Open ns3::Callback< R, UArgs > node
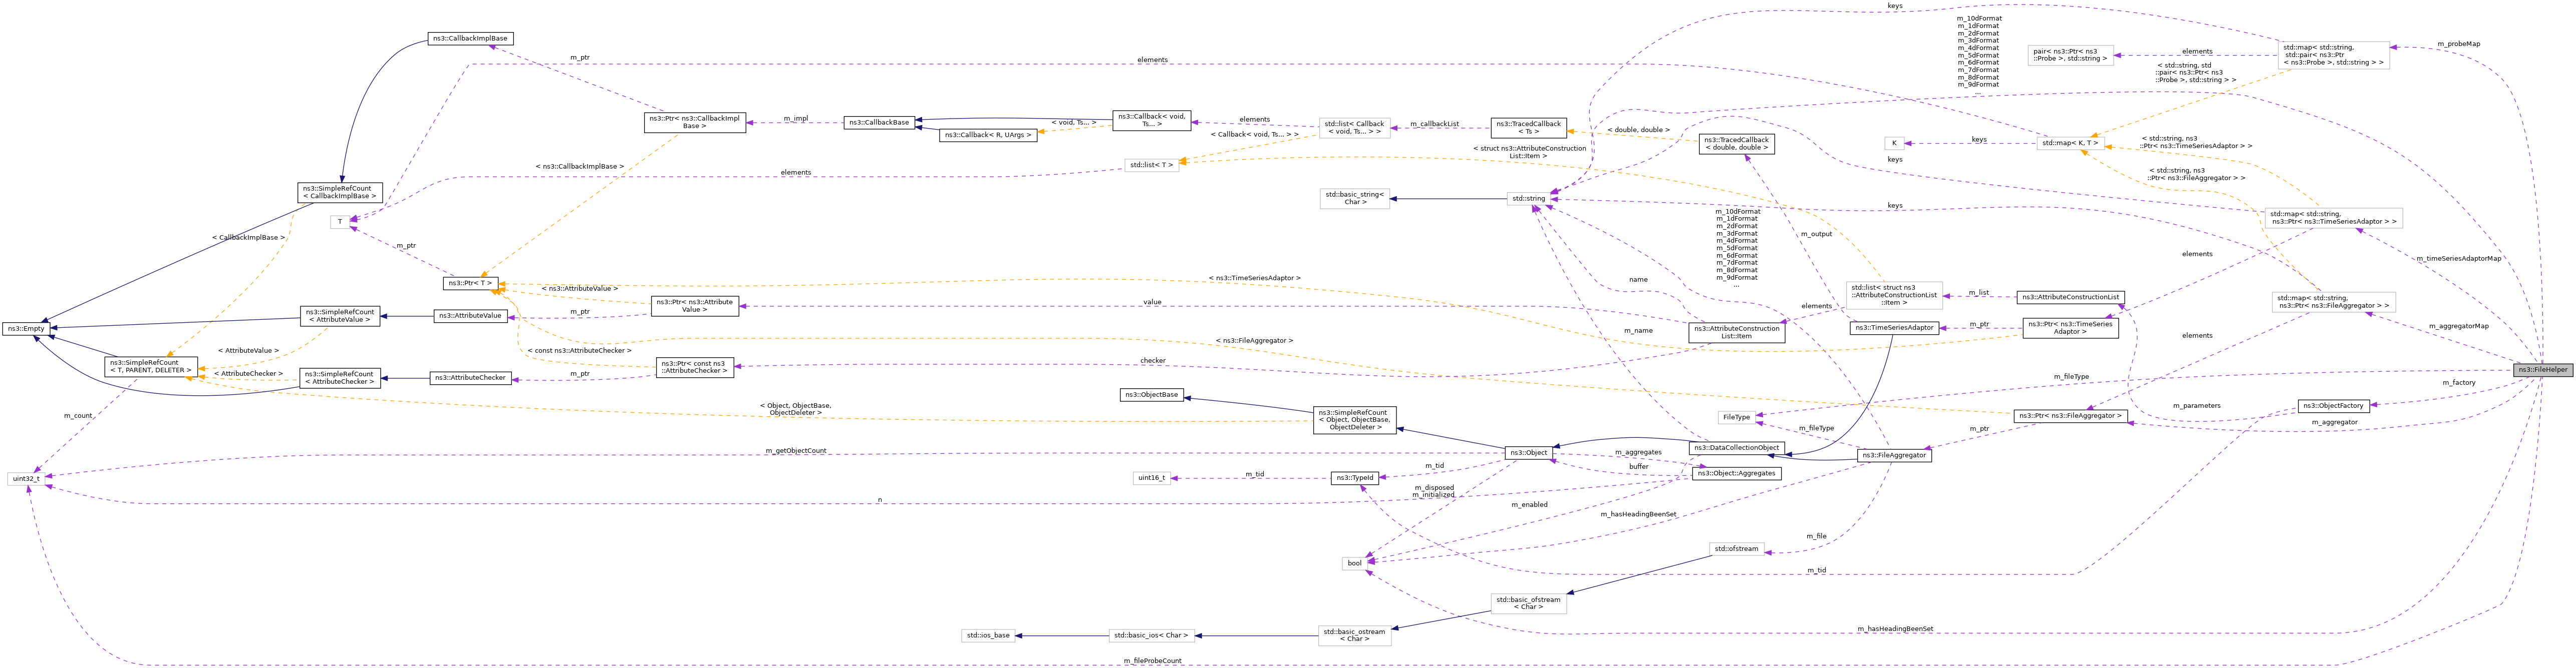Viewport: 2576px width, 668px height. coord(988,135)
